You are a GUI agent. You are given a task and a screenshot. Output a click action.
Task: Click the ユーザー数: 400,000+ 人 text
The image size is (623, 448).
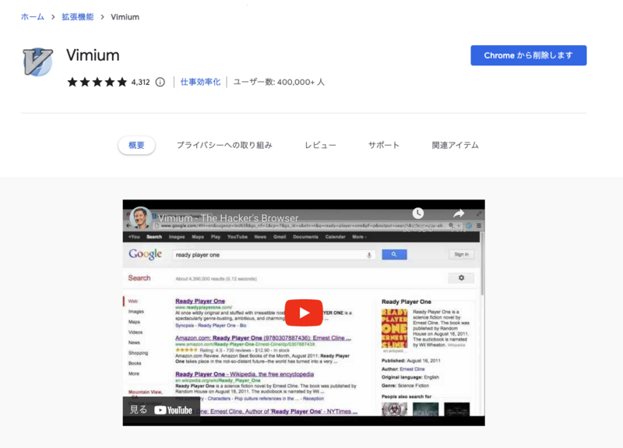279,82
